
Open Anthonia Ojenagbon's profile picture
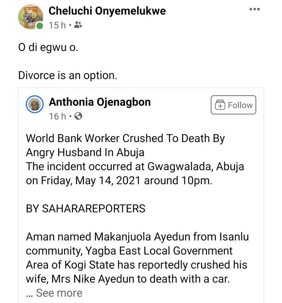pos(35,105)
